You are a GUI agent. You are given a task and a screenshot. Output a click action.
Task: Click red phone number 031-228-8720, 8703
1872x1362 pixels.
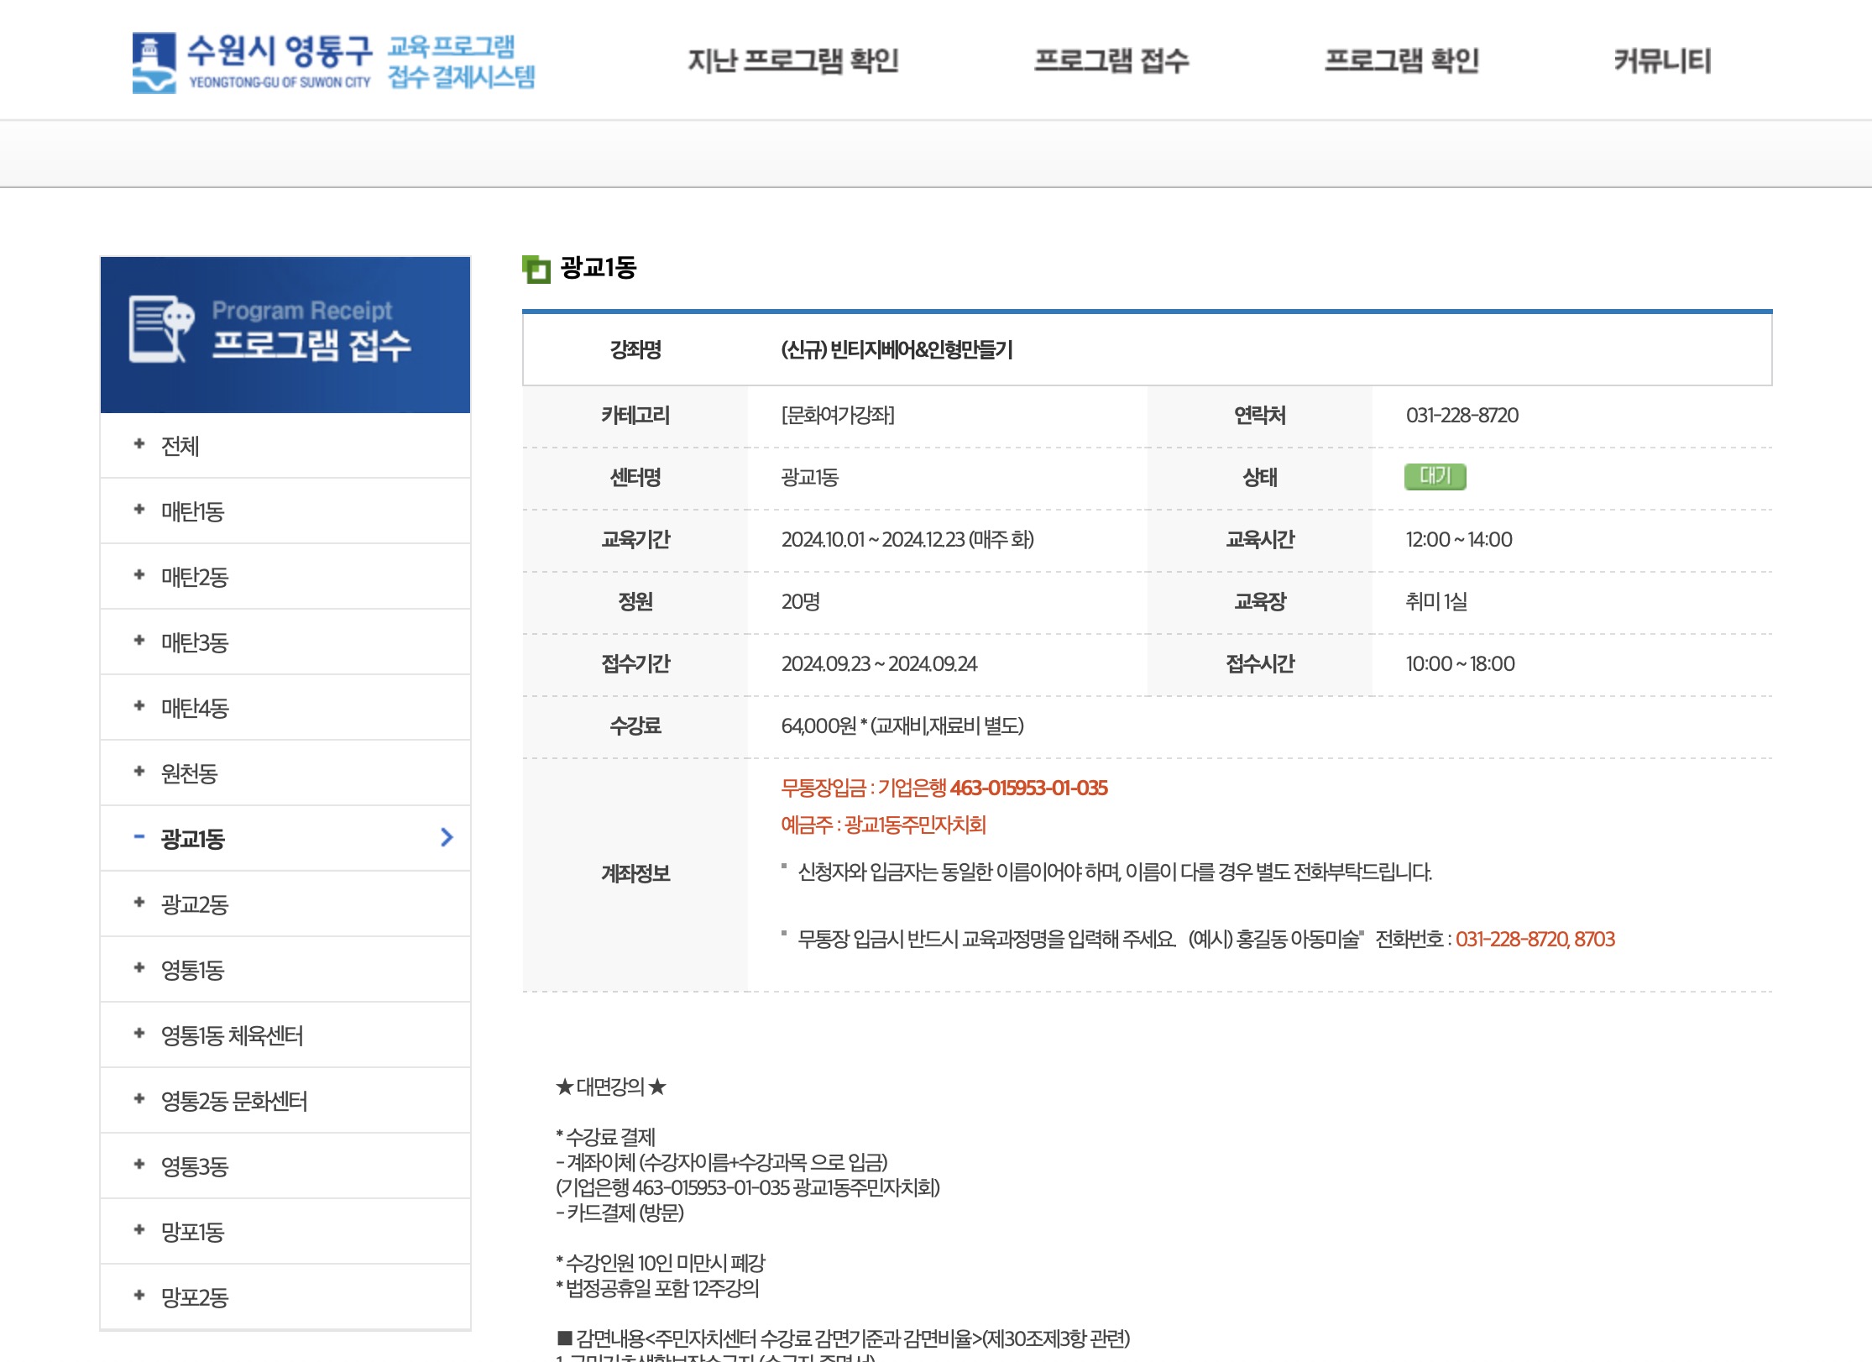(x=1535, y=939)
